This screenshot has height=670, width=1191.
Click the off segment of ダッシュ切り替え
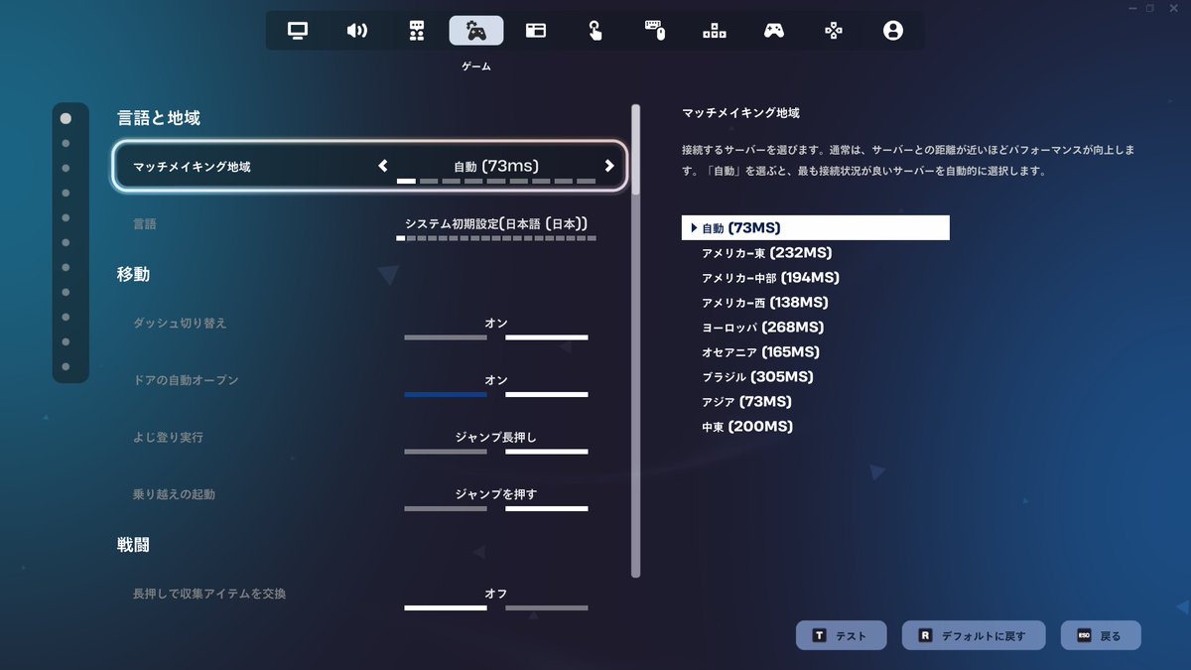coord(446,337)
